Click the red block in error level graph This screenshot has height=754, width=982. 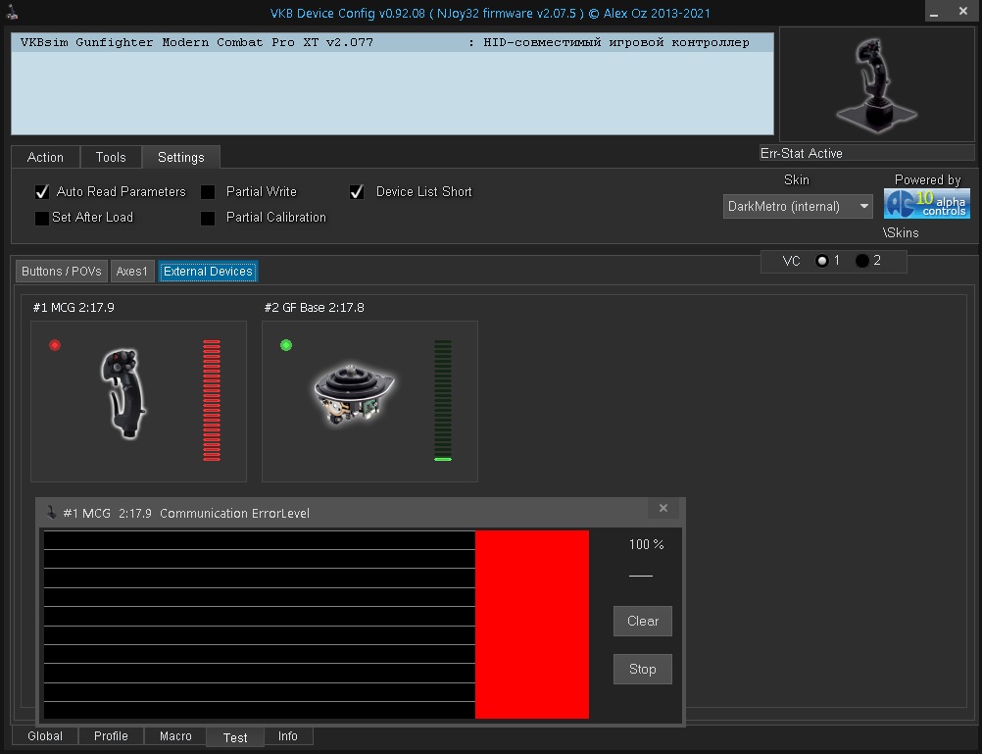(x=532, y=625)
